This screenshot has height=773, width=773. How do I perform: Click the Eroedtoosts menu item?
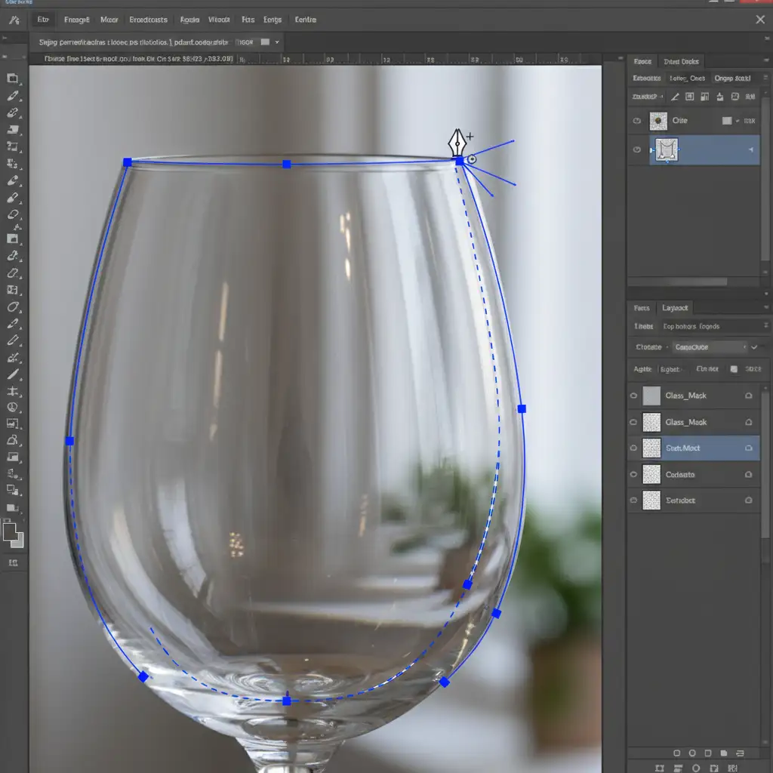148,20
